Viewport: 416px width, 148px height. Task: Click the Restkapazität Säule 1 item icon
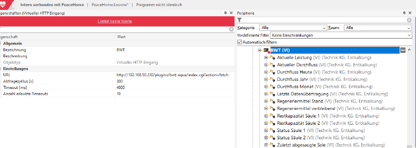point(272,116)
